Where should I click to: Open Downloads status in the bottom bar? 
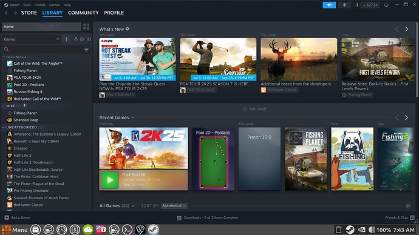tap(207, 217)
